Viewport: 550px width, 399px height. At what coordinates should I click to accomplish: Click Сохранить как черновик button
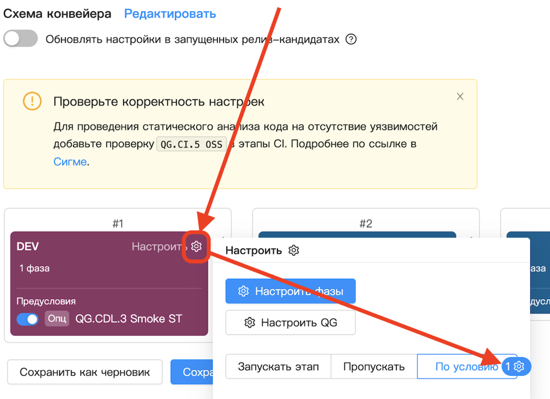click(x=84, y=372)
